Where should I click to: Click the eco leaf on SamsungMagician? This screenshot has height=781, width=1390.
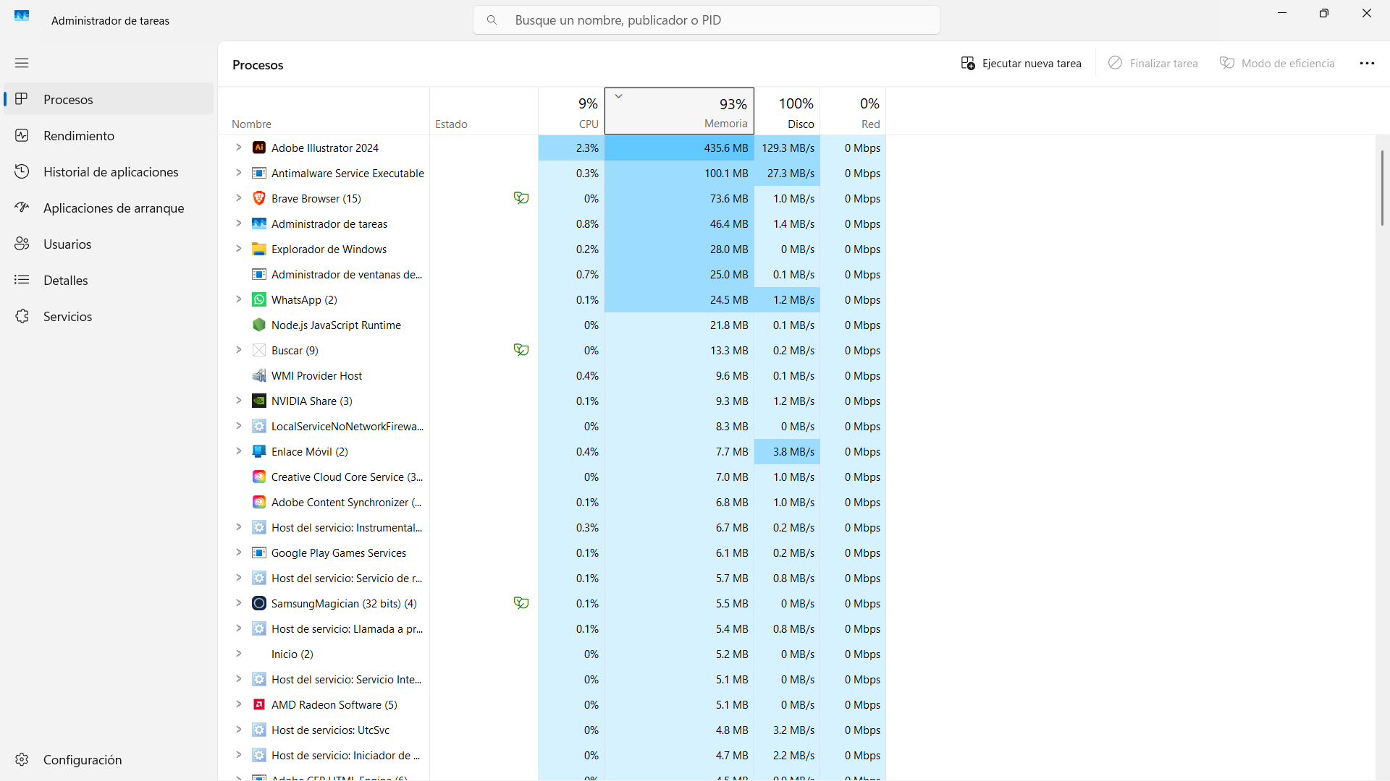tap(521, 602)
